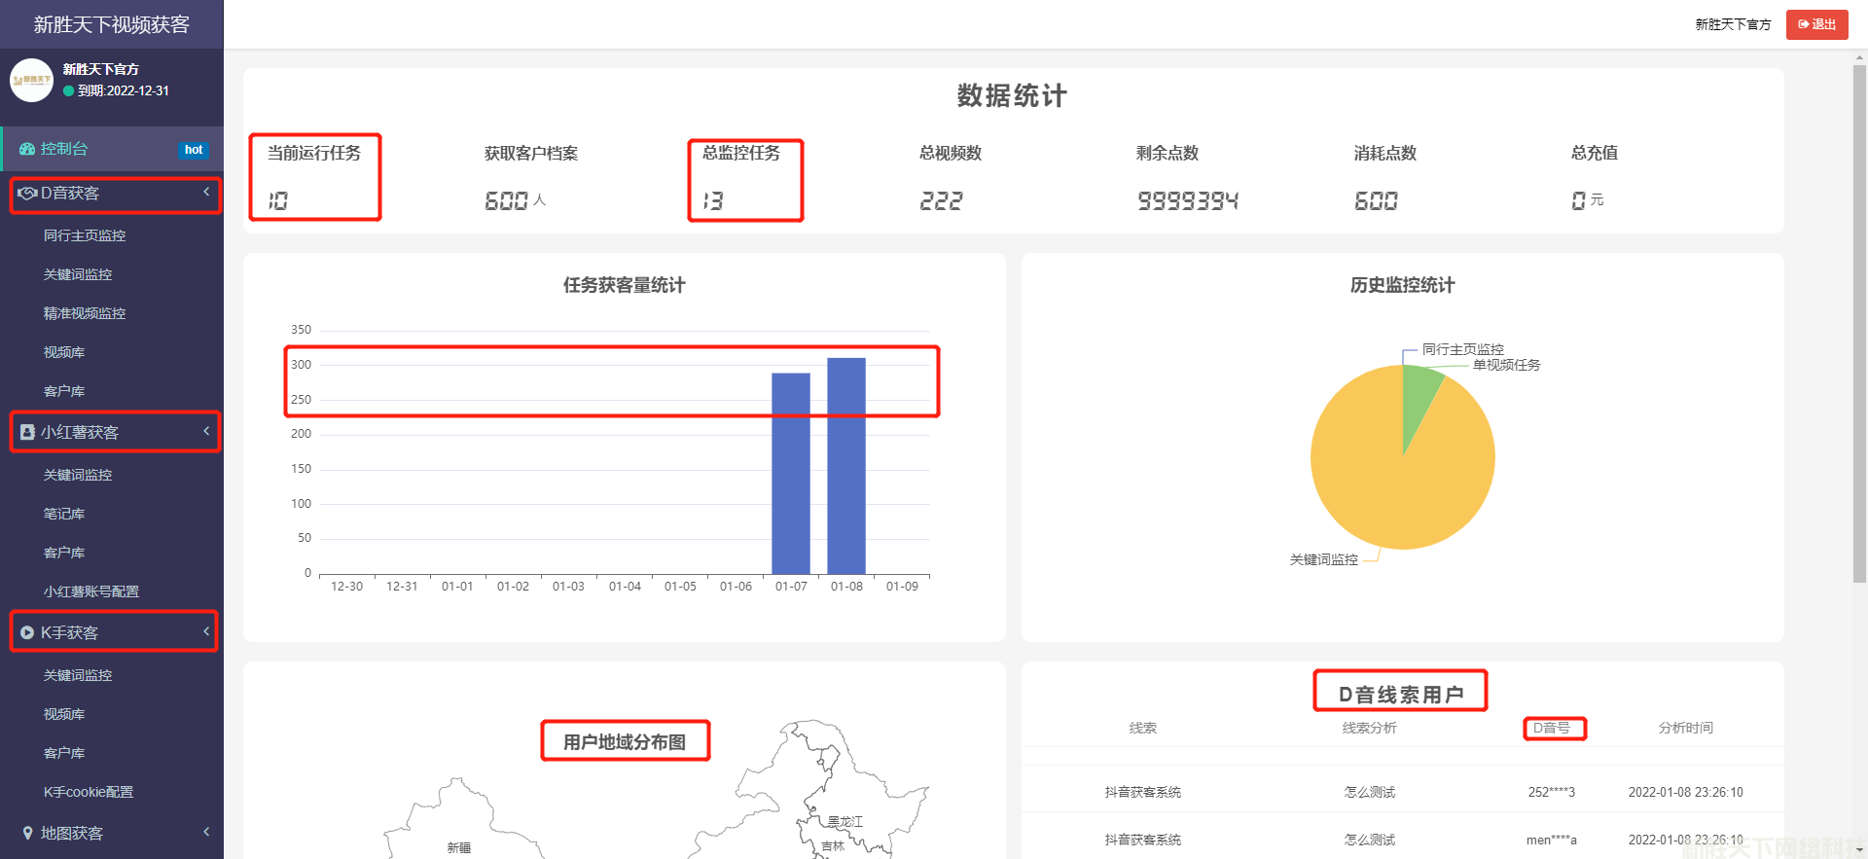
Task: Click the page vertical scrollbar
Action: 1859,321
